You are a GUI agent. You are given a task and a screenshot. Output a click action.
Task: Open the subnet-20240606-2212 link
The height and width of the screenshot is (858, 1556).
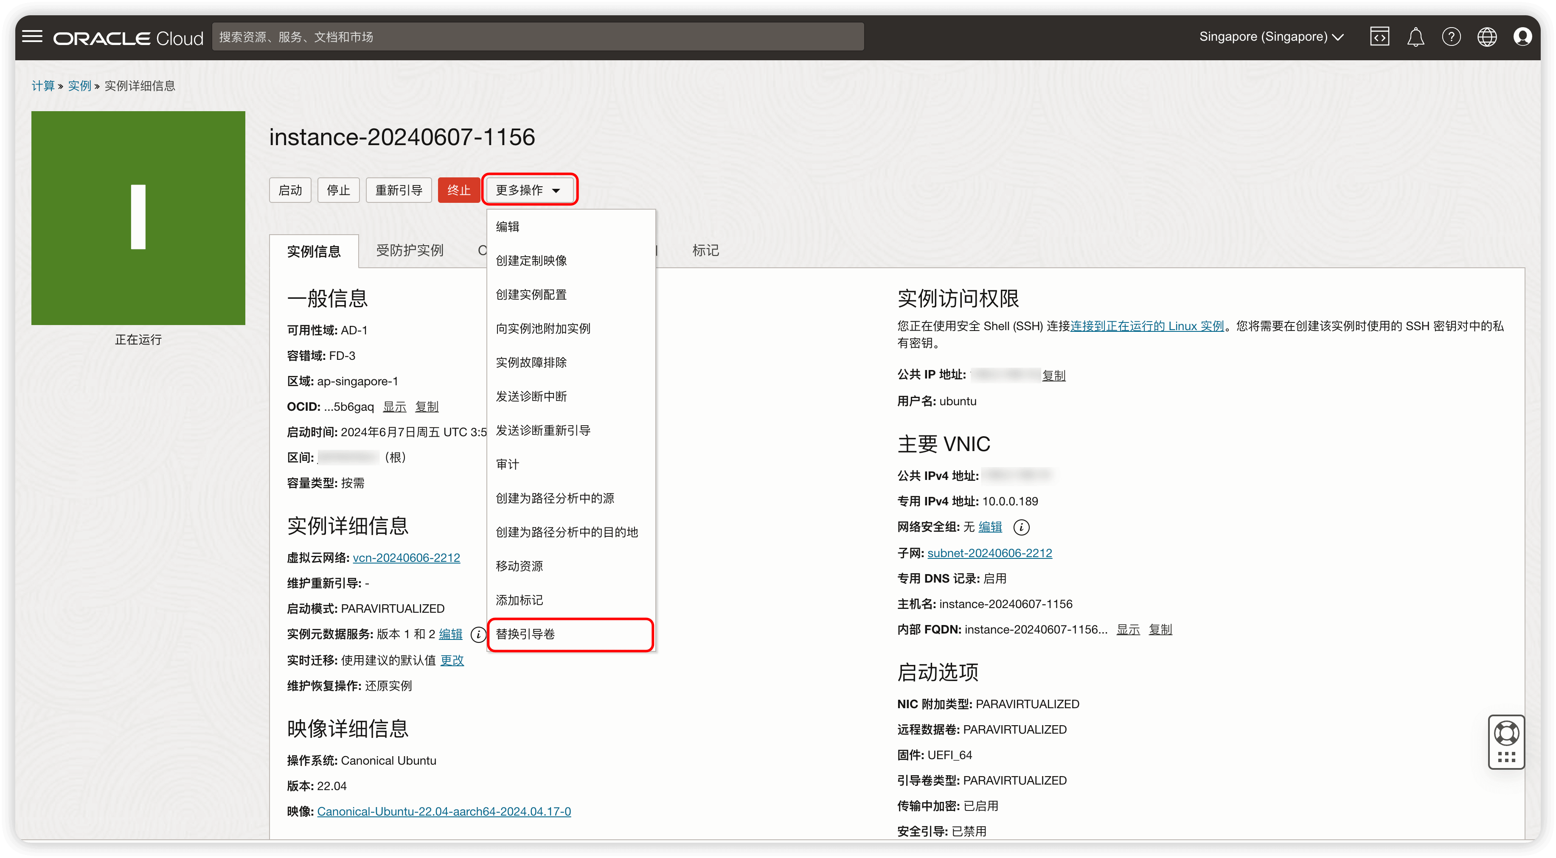click(989, 553)
